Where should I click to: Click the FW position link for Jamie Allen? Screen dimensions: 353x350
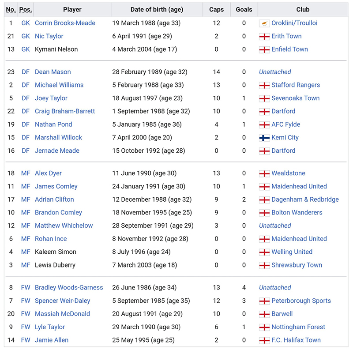point(26,340)
